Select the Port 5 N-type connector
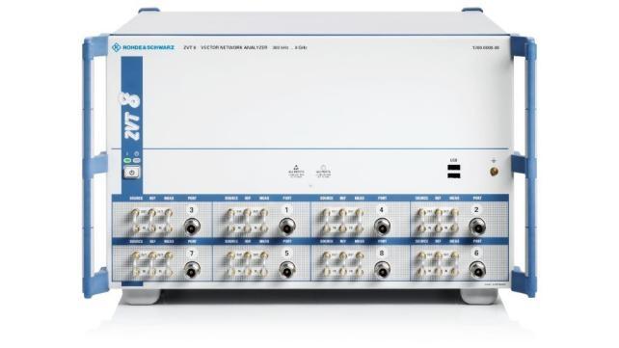619x348 pixels. (287, 270)
